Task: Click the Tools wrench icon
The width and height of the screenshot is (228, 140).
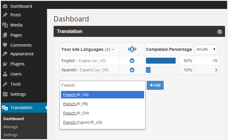Action: (x=5, y=84)
